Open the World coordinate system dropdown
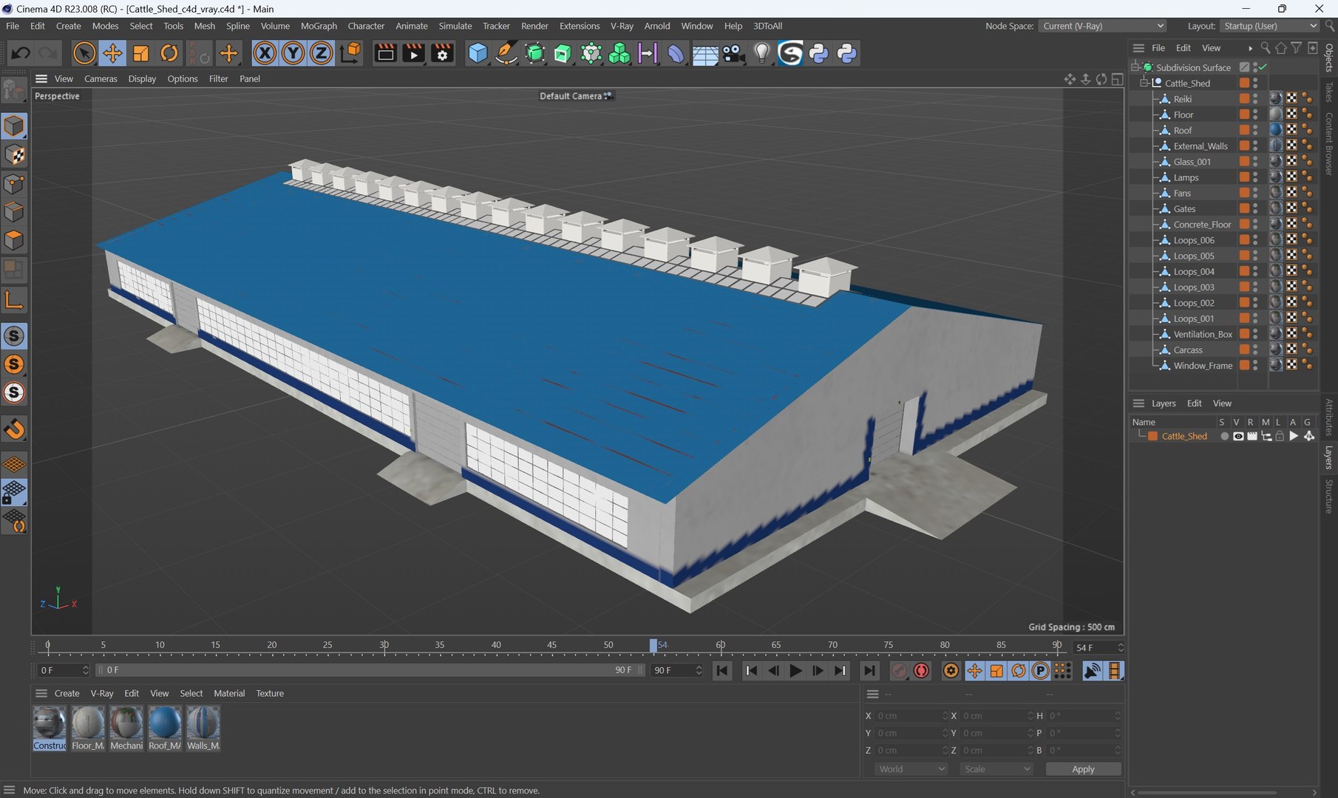The height and width of the screenshot is (798, 1338). 911,769
